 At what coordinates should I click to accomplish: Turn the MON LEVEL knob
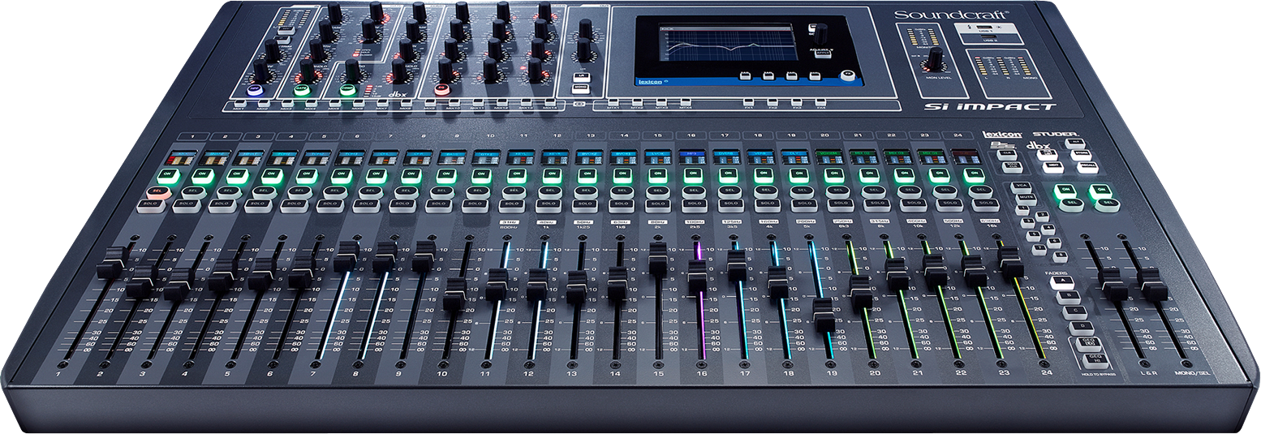pyautogui.click(x=936, y=58)
